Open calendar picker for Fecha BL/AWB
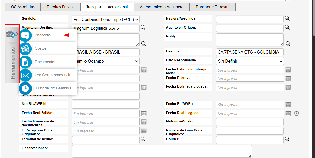The image size is (315, 158). click(288, 105)
